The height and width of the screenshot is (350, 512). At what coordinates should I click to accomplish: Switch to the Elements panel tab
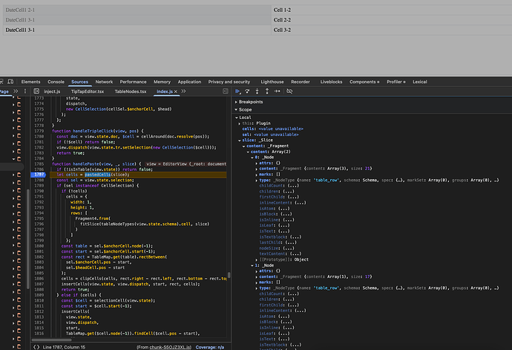pos(30,82)
